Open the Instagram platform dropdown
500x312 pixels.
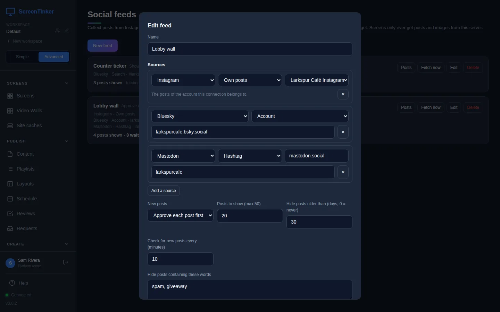183,80
